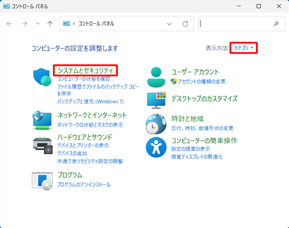Click プログラムのアンインストール link

coord(84,185)
